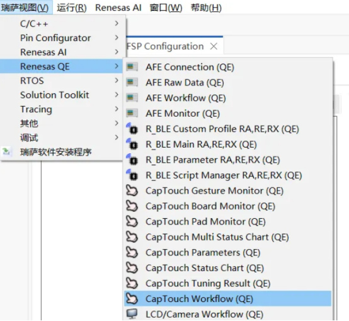Click the CapTouch Tuning Result hand icon
Screen dimensions: 349x321
[132, 283]
